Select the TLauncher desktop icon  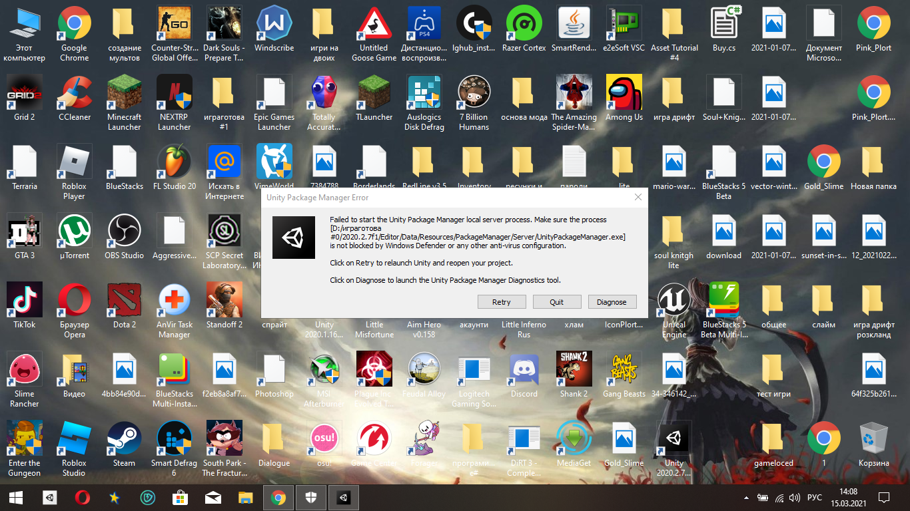click(374, 98)
